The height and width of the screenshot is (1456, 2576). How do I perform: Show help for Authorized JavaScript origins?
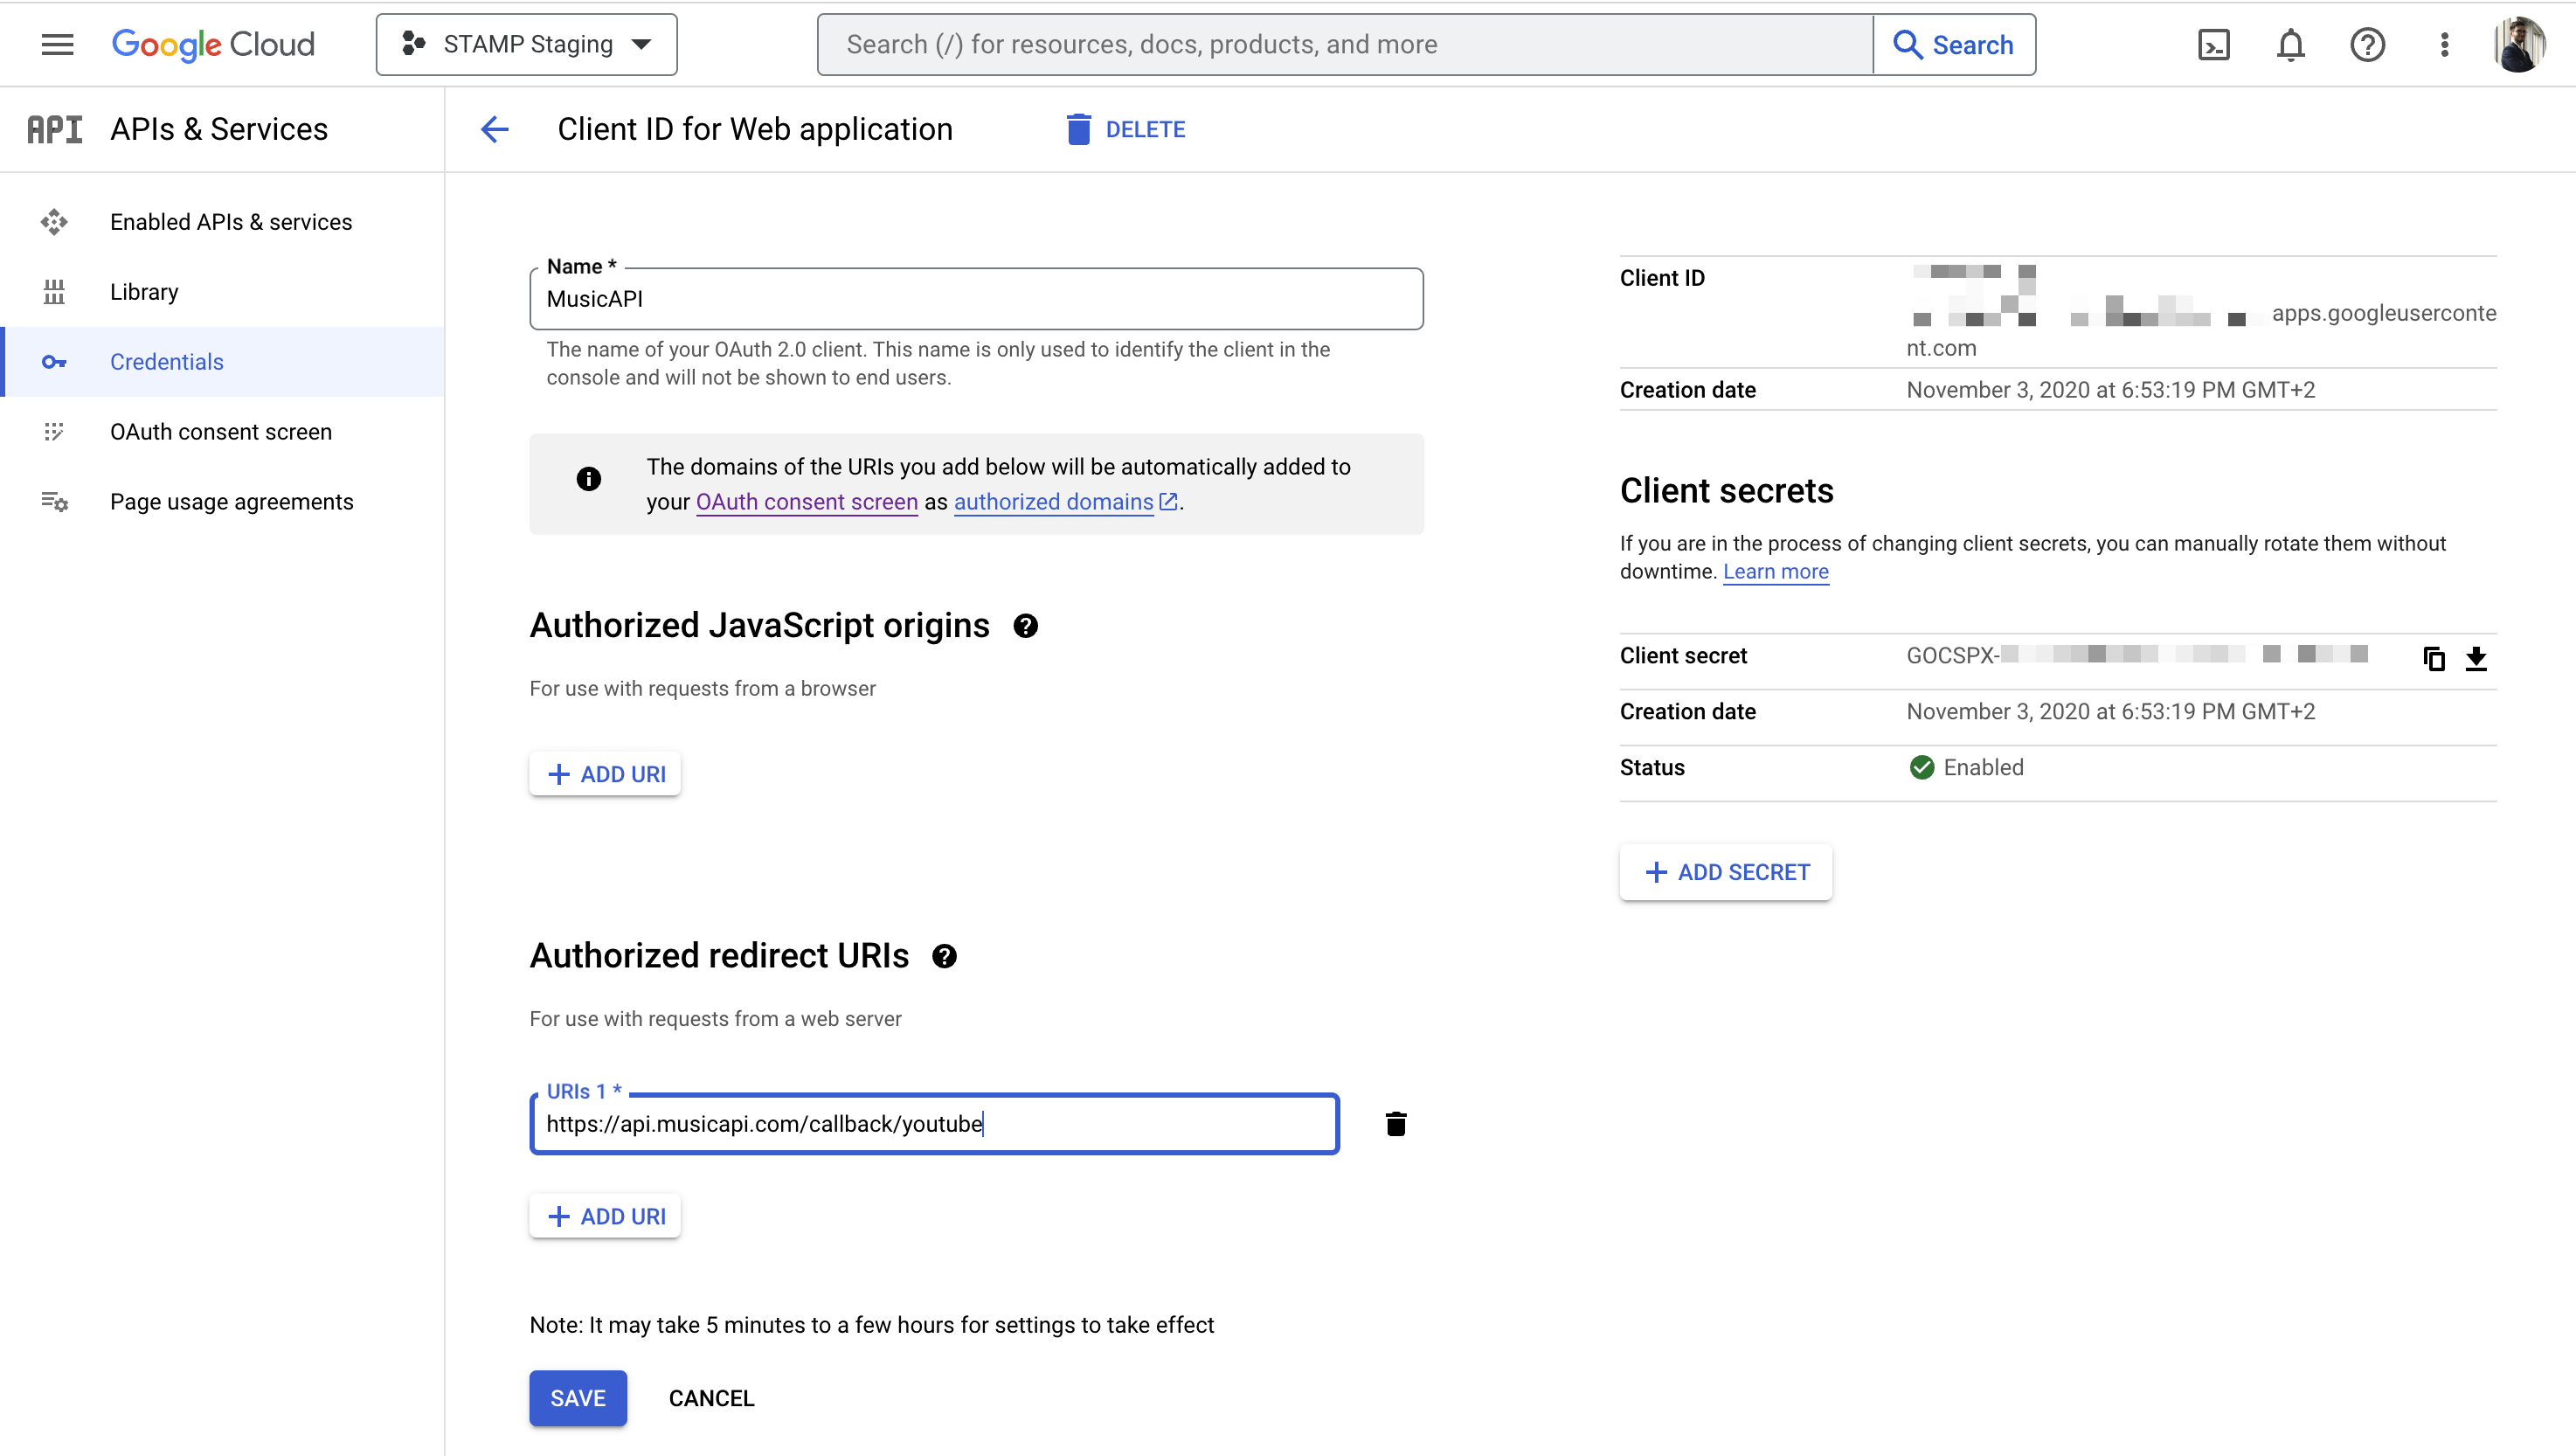(1025, 626)
